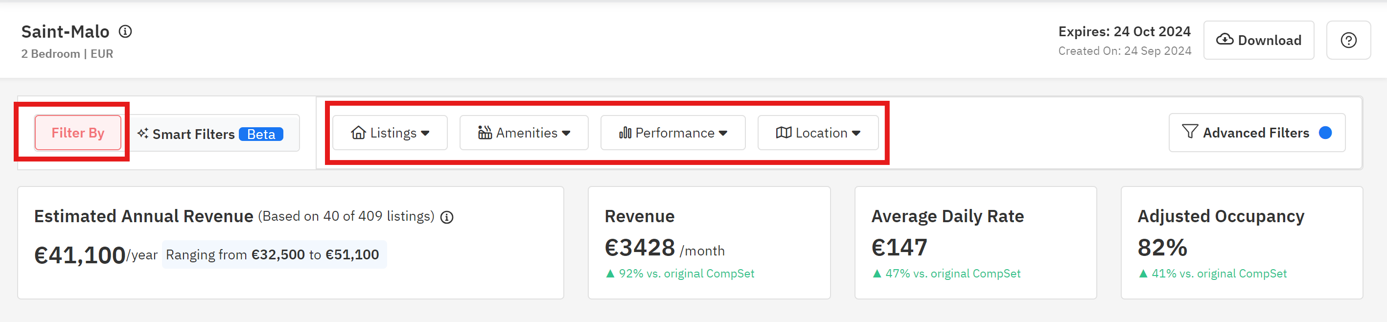Open Advanced Filters
1387x322 pixels.
(1257, 133)
